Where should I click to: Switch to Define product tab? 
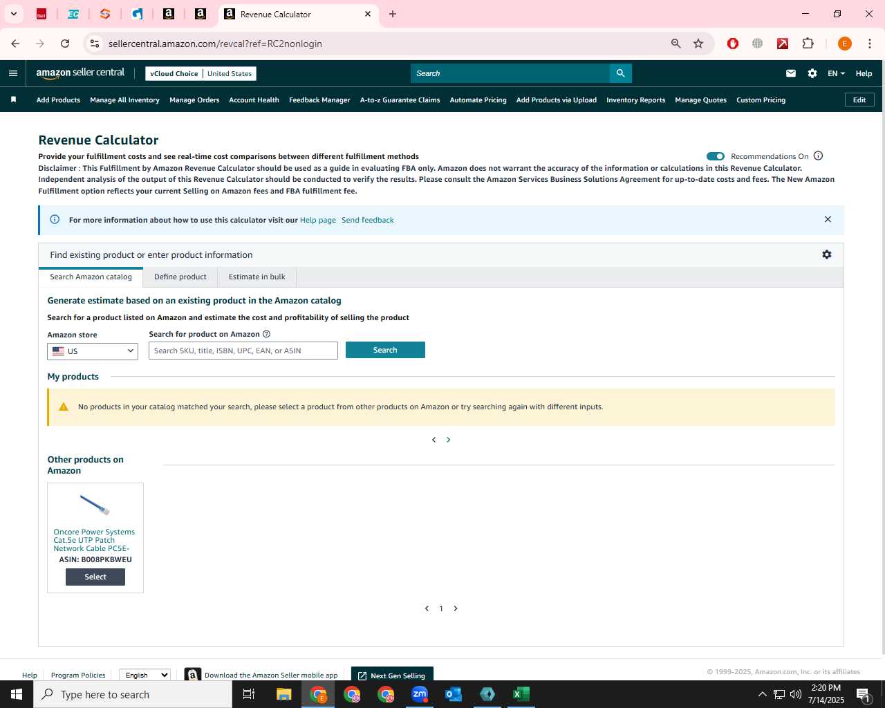(180, 277)
